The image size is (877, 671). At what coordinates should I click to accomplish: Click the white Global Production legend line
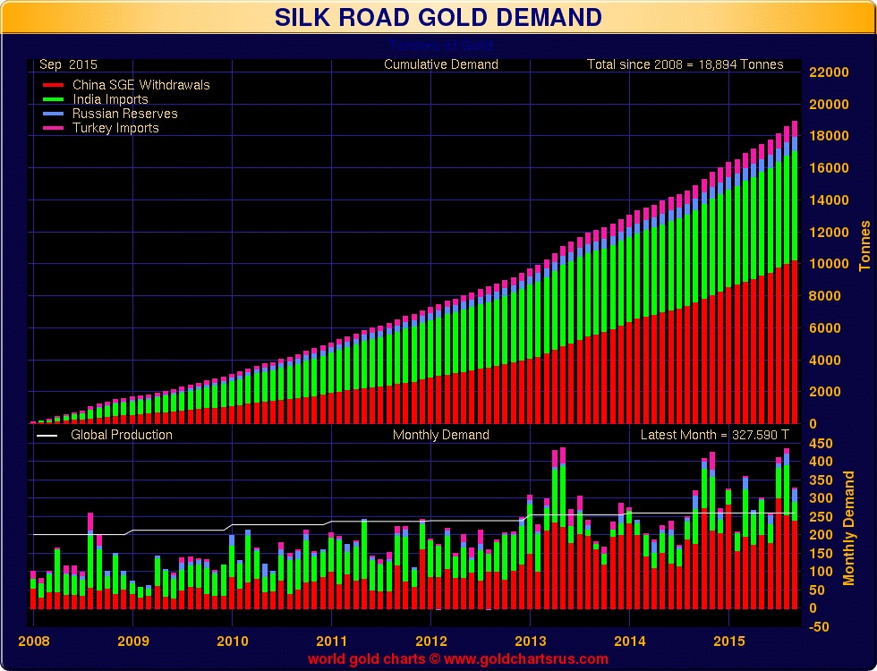(47, 436)
